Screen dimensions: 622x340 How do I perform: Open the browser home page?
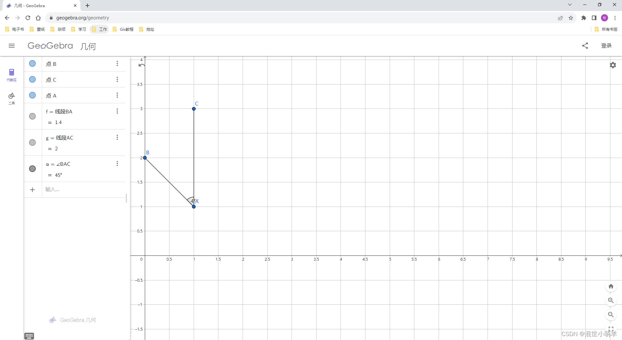[x=38, y=18]
